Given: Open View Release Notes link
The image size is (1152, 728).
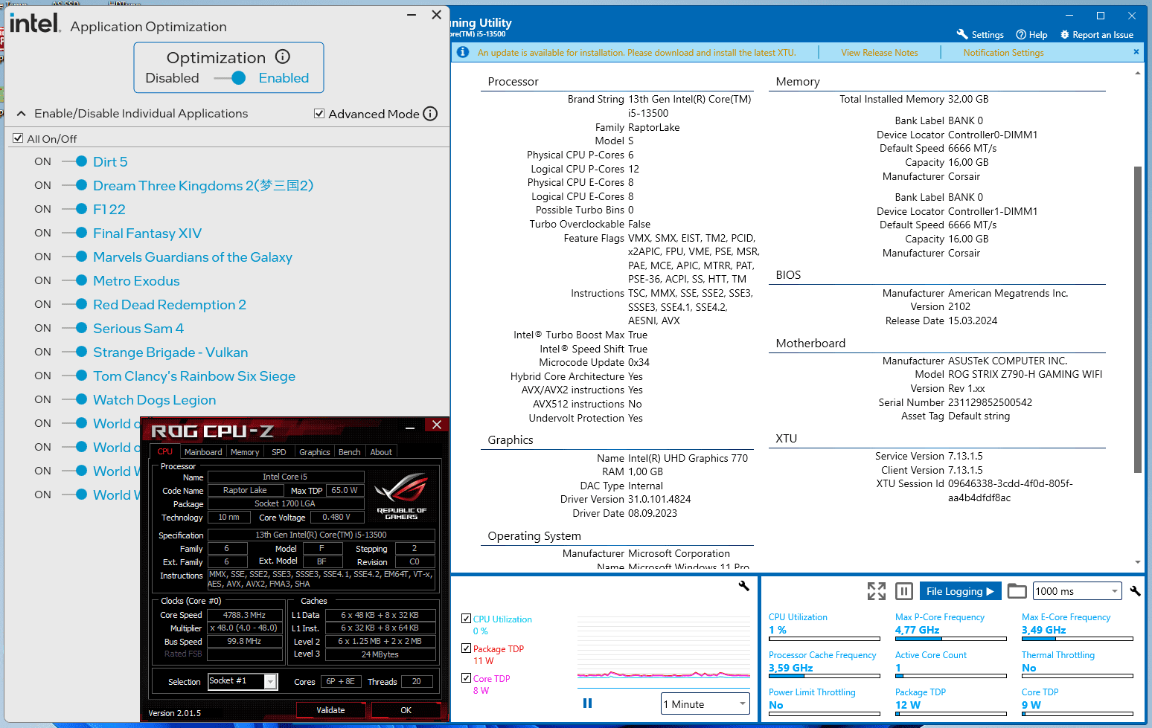Looking at the screenshot, I should (x=880, y=53).
